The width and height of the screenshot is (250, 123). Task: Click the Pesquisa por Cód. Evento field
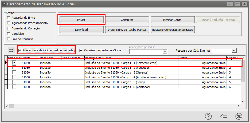[222, 50]
